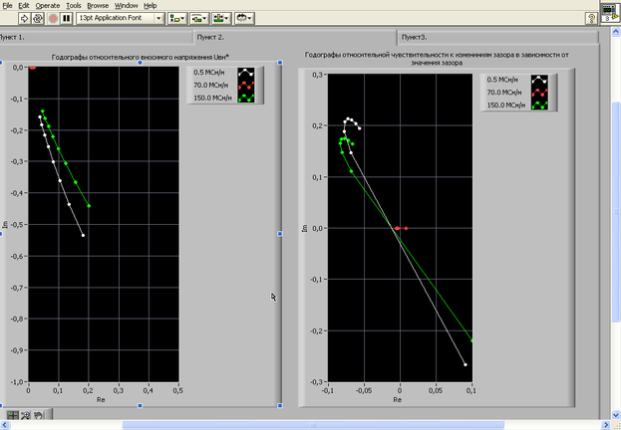
Task: Click the VI icon in the top right corner
Action: [x=610, y=12]
